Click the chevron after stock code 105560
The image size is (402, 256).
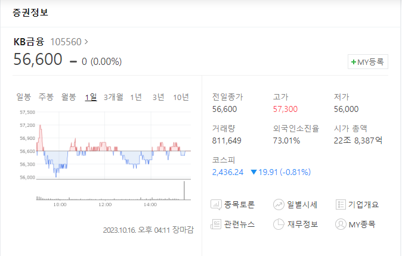pyautogui.click(x=86, y=42)
